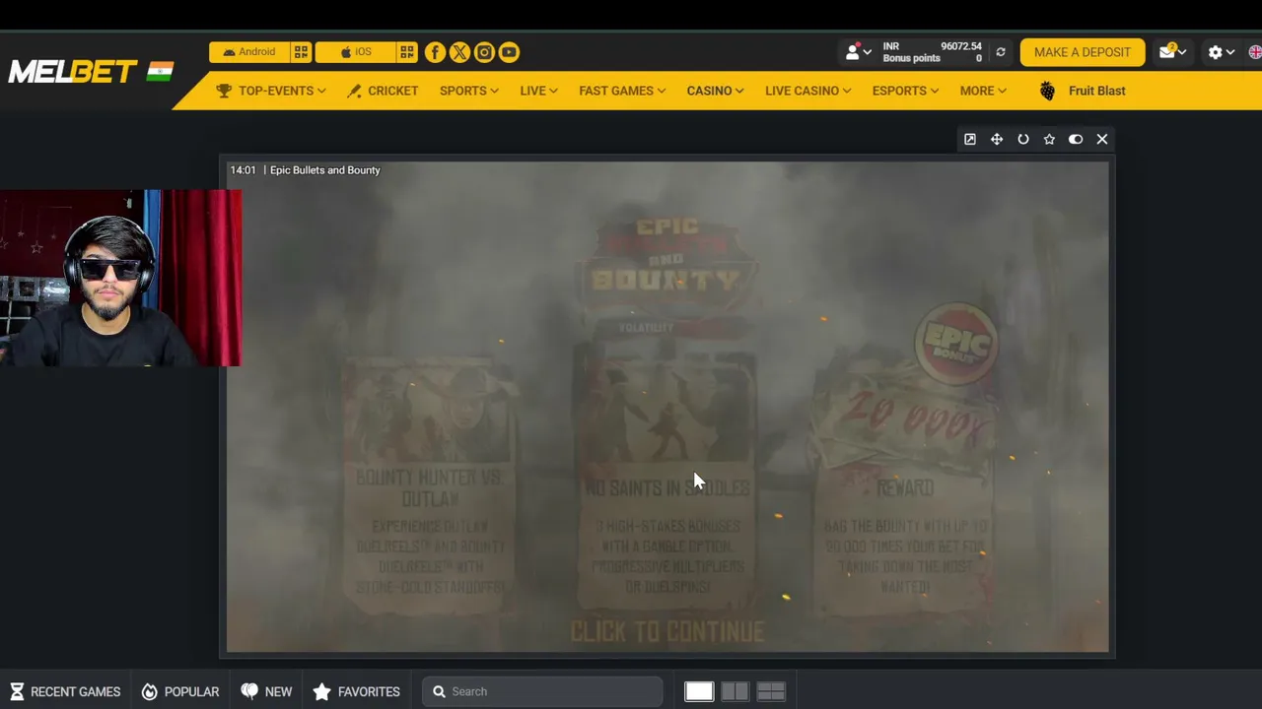Click the move game window icon
Screen dimensions: 1262x709
[997, 140]
